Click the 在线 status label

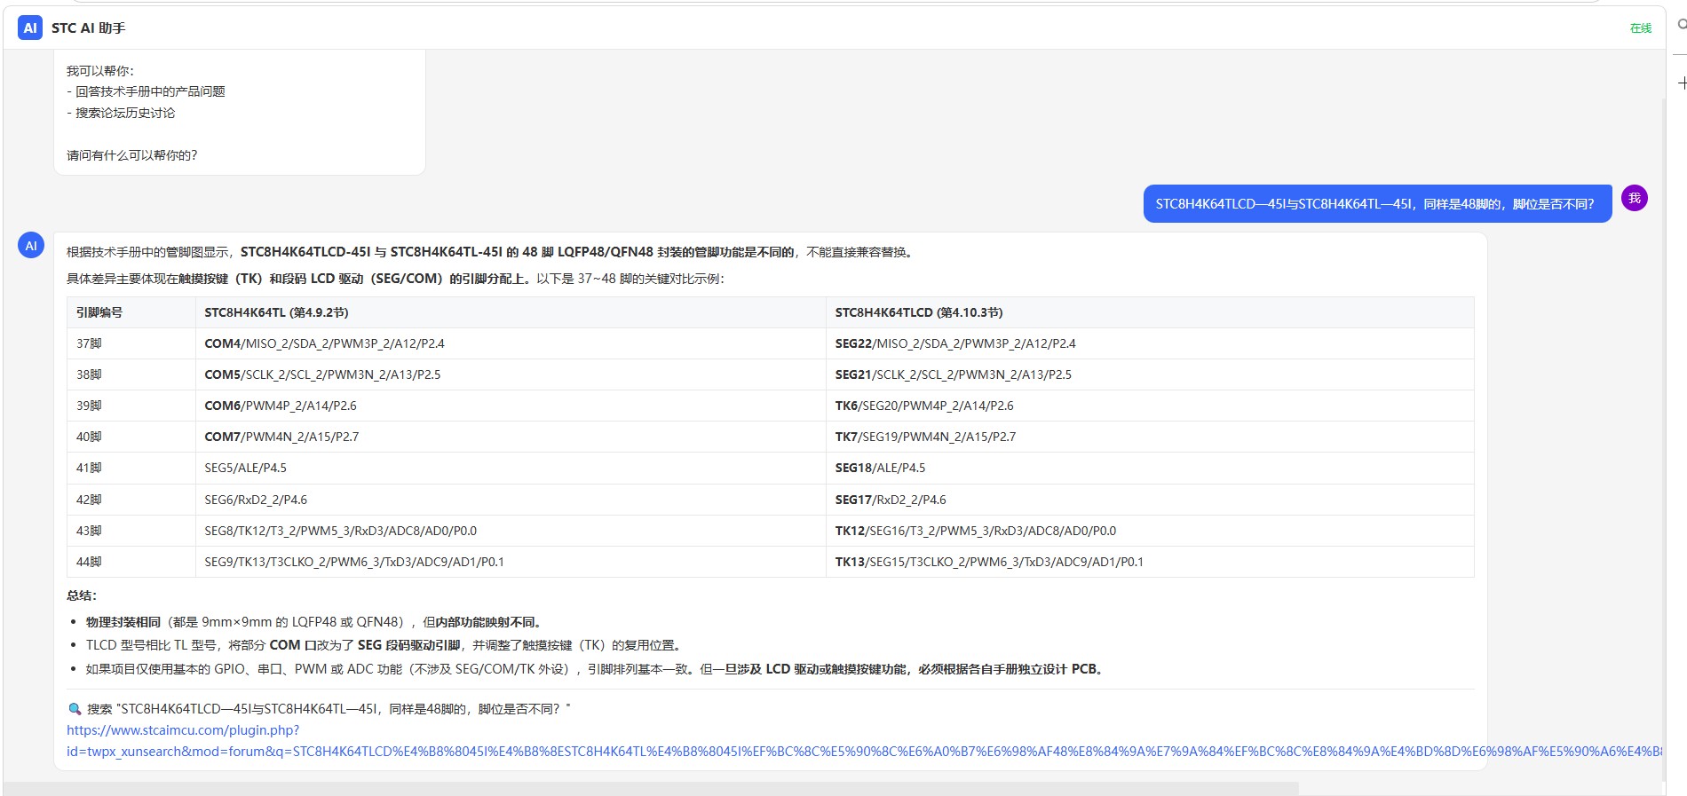(1641, 28)
